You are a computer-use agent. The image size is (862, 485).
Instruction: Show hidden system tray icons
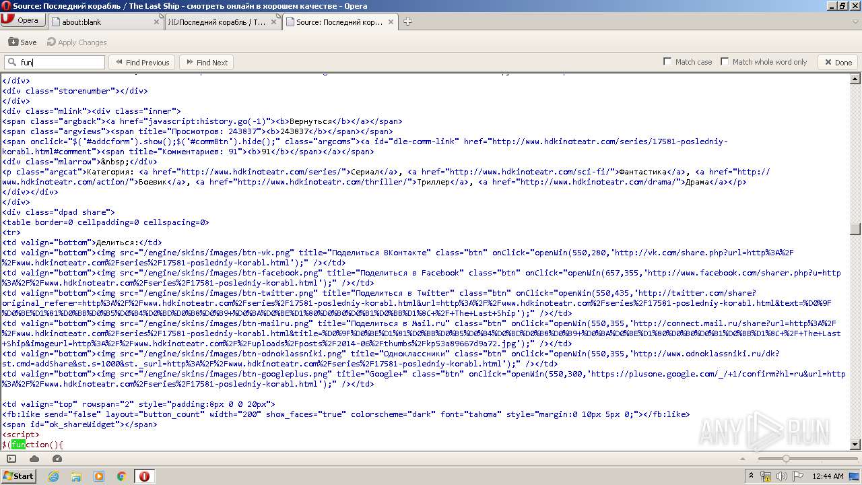click(752, 476)
